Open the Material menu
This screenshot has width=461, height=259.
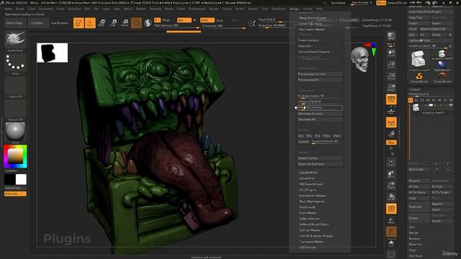coord(156,9)
